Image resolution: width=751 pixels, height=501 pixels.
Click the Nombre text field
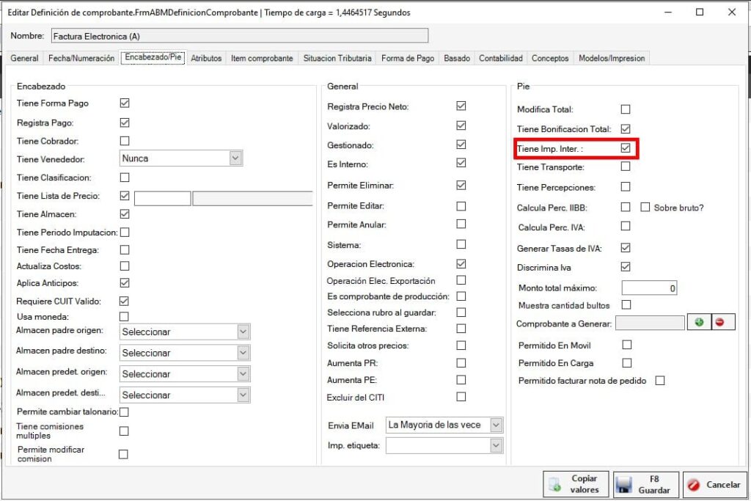(238, 36)
